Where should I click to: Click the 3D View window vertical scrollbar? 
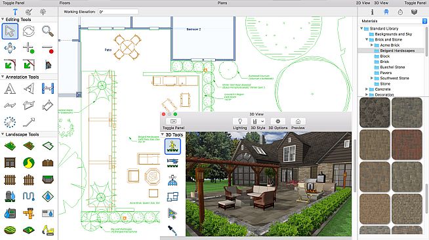(355, 166)
